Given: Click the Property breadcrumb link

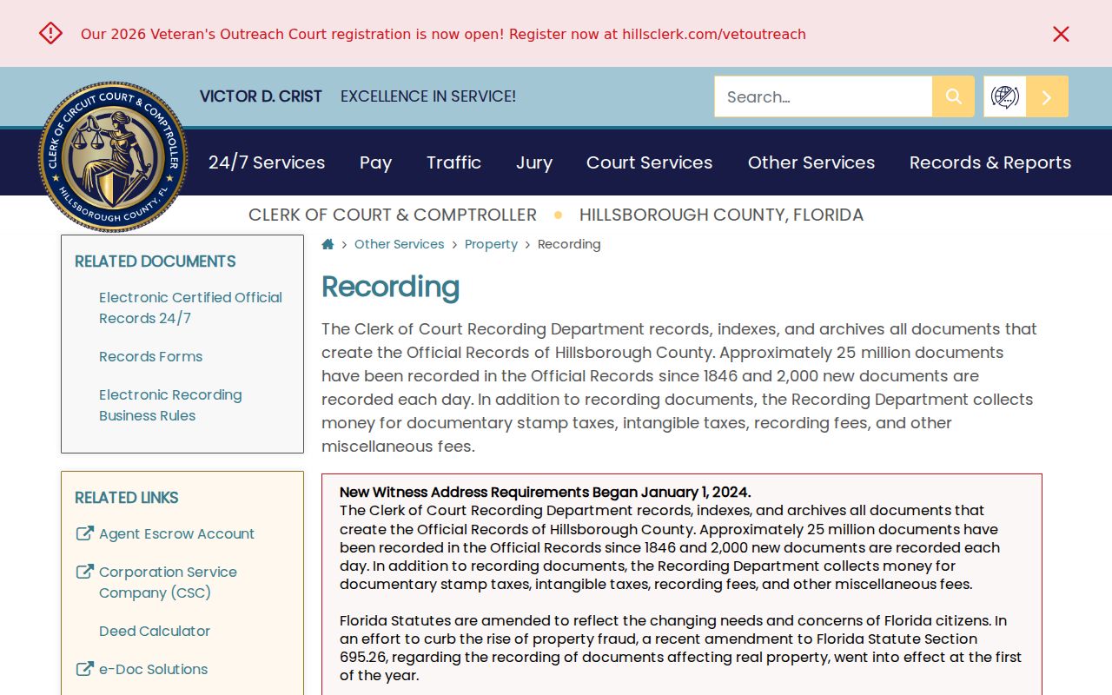Looking at the screenshot, I should [491, 244].
